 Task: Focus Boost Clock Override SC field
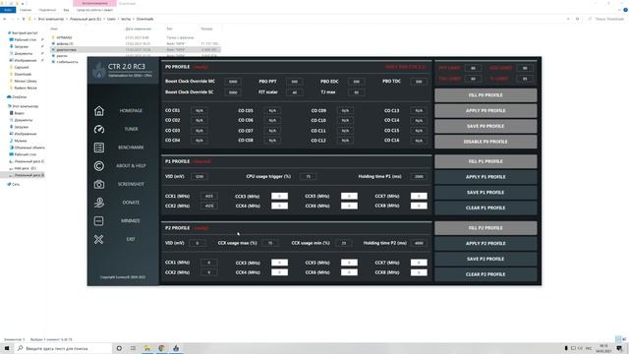pos(233,92)
